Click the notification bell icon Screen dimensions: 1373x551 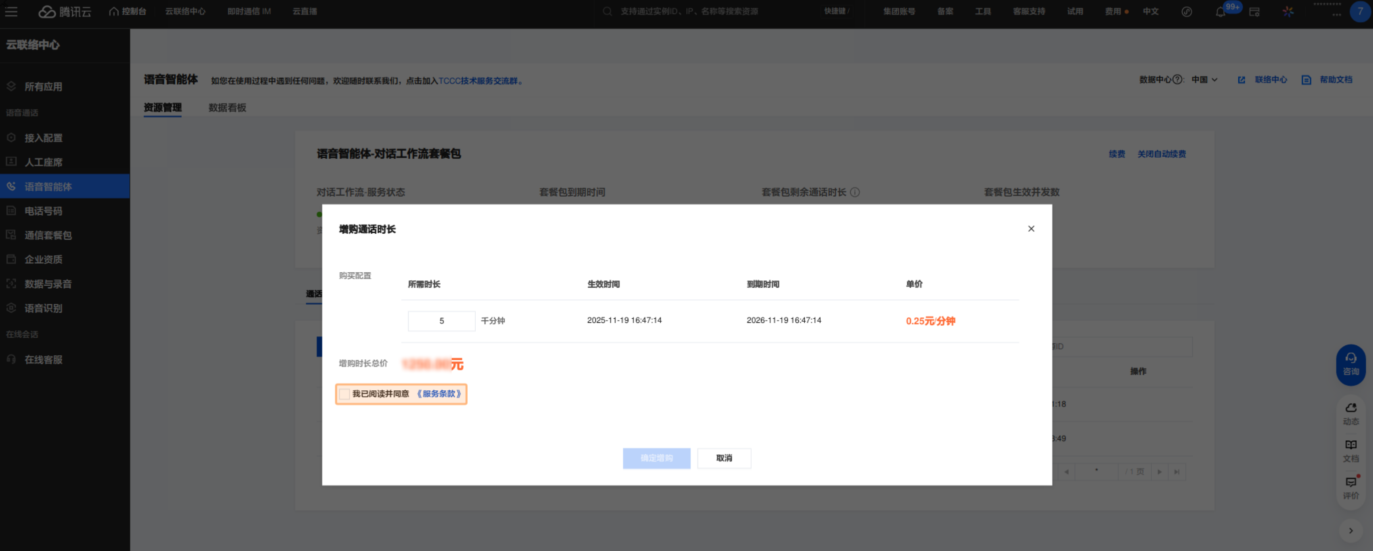tap(1220, 12)
